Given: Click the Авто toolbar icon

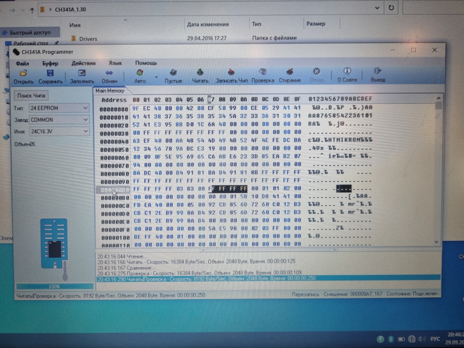Looking at the screenshot, I should [140, 72].
